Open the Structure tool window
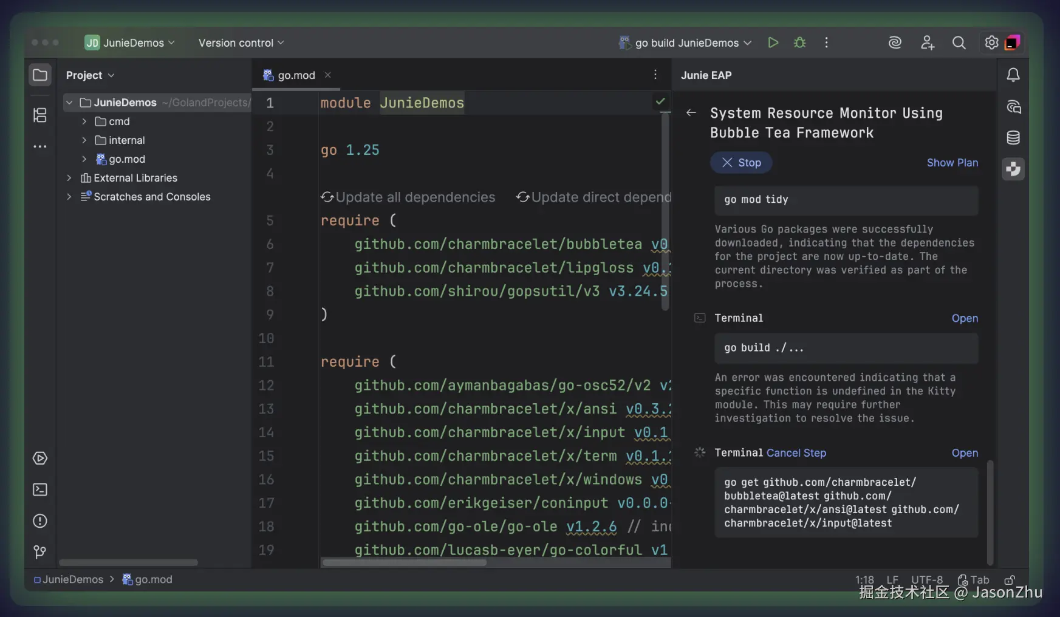1060x617 pixels. click(40, 115)
